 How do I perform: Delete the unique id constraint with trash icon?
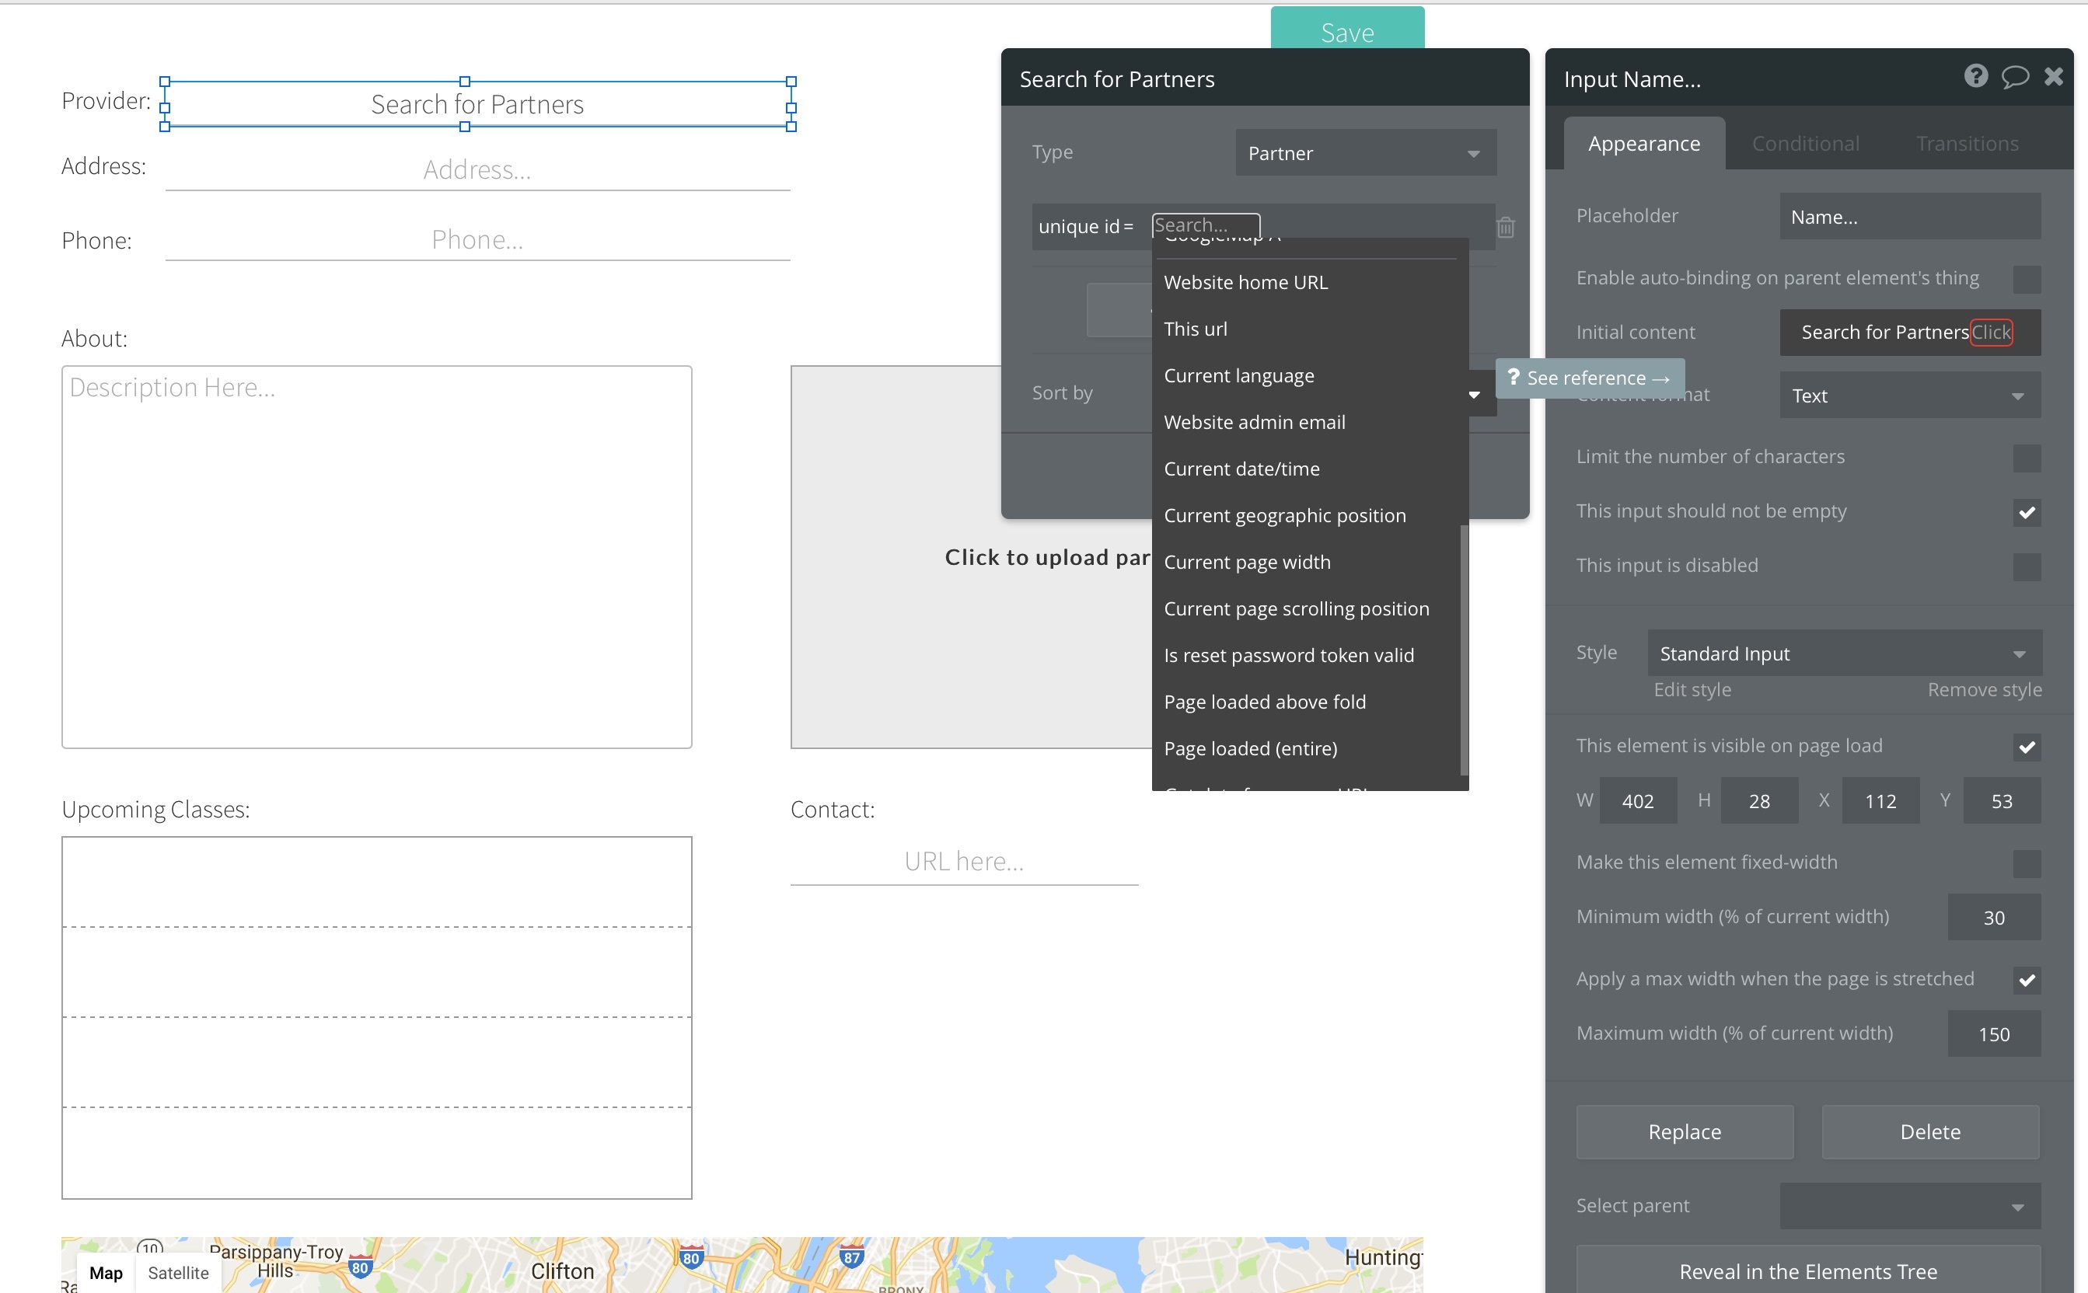[x=1506, y=228]
